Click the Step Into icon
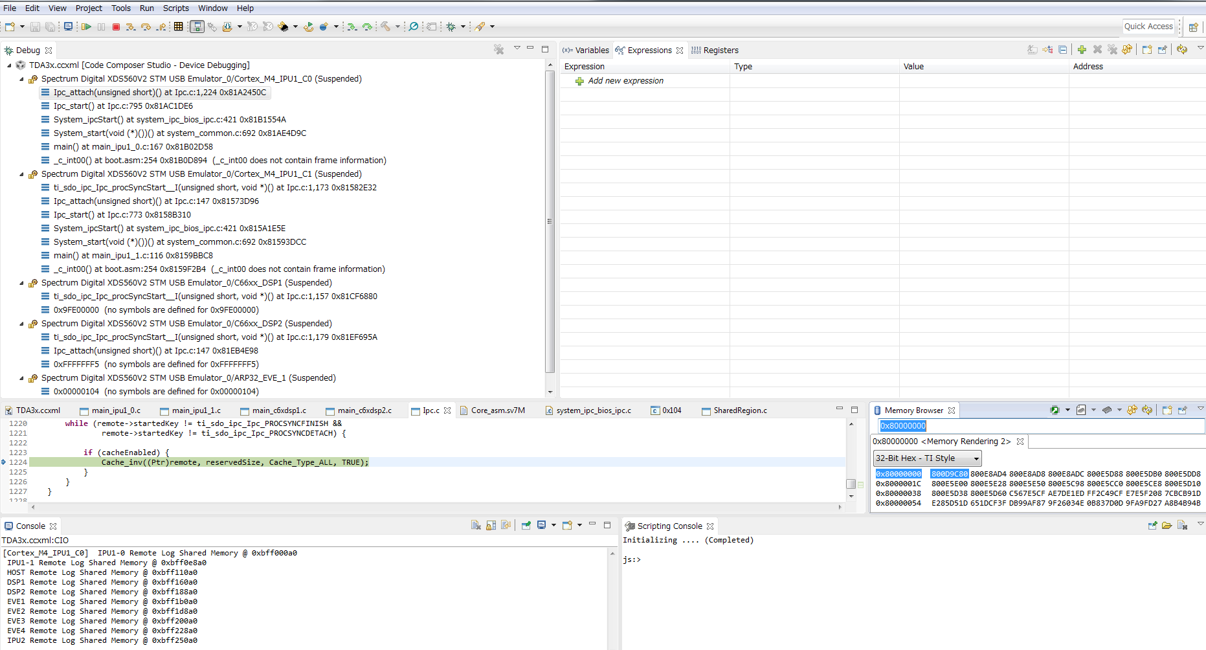Image resolution: width=1206 pixels, height=650 pixels. coord(132,27)
